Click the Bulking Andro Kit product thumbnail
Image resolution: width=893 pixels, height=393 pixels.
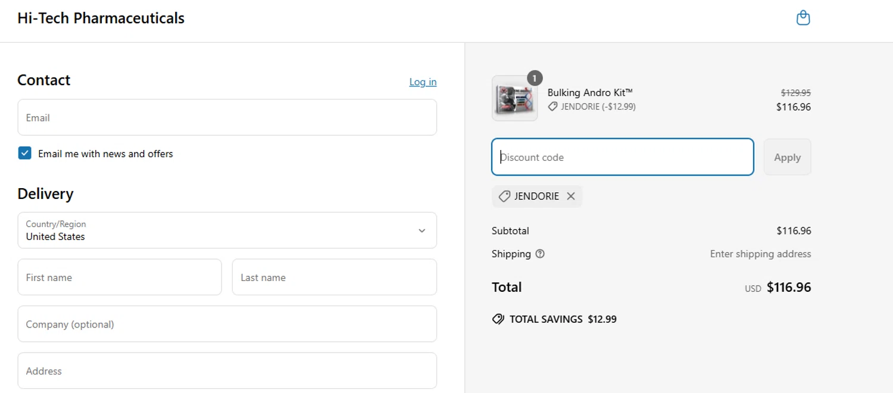pos(514,98)
